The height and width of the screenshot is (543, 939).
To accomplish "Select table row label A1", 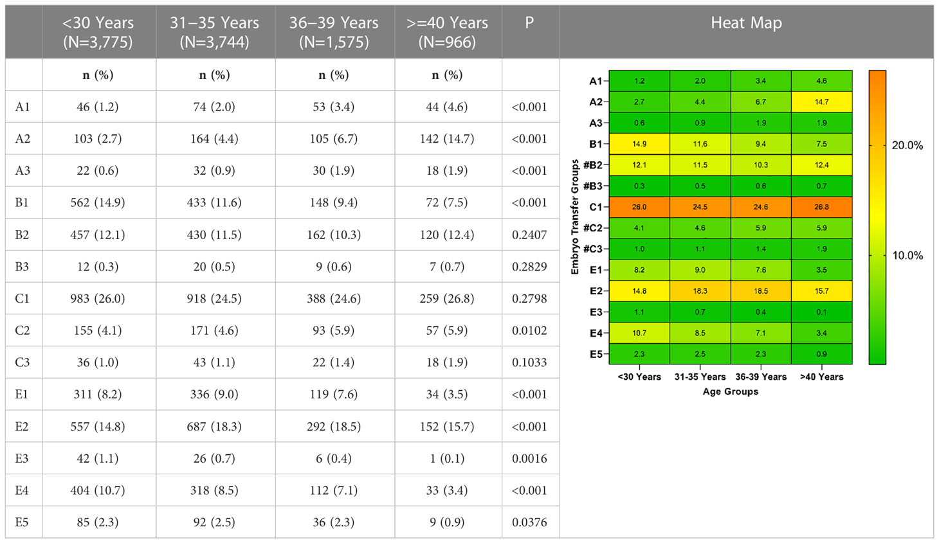I will (23, 107).
